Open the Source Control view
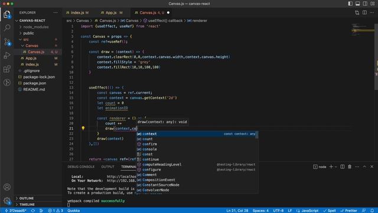The width and height of the screenshot is (378, 213). click(7, 42)
